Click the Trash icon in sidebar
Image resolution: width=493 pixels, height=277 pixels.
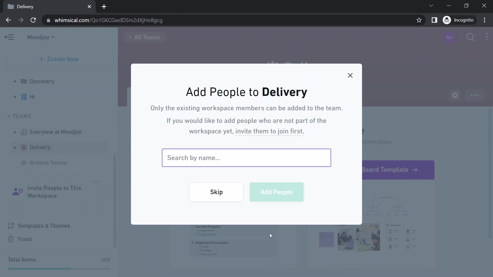[x=10, y=239]
